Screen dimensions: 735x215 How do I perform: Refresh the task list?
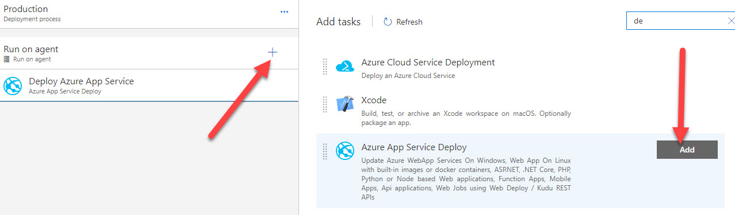tap(403, 22)
